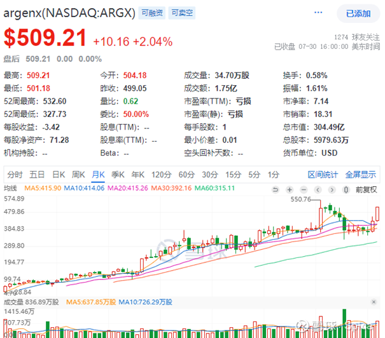Click the 量比 value 0.62
This screenshot has width=385, height=338.
130,102
